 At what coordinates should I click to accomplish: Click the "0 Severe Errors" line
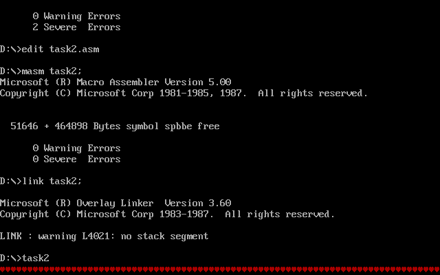tap(76, 159)
